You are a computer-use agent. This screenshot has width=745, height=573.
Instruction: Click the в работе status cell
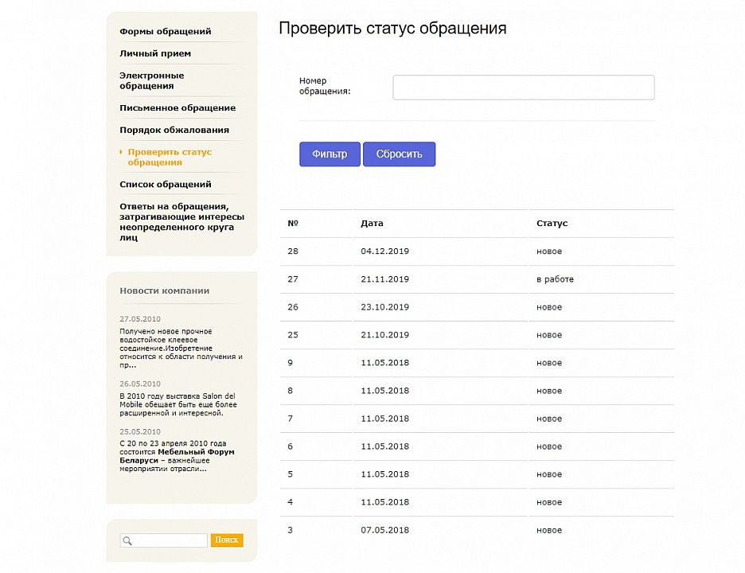pyautogui.click(x=555, y=279)
